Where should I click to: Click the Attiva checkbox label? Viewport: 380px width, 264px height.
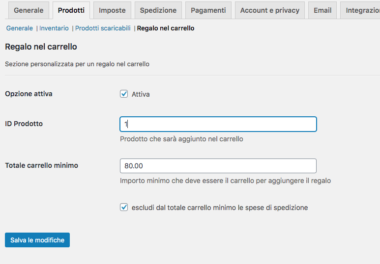coord(141,94)
